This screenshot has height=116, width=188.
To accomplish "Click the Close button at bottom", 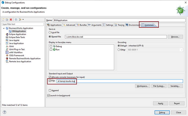I will pyautogui.click(x=179, y=113).
